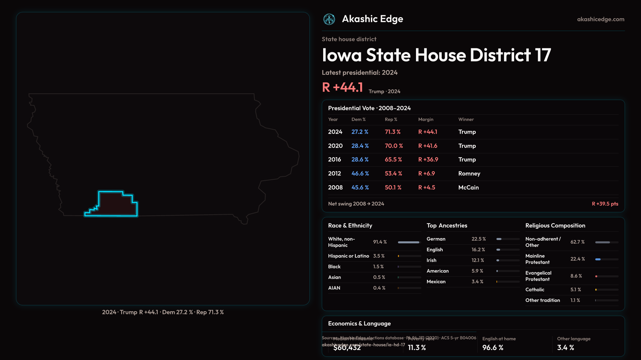Viewport: 641px width, 360px height.
Task: Click the R +44.1 headline margin
Action: click(x=342, y=88)
